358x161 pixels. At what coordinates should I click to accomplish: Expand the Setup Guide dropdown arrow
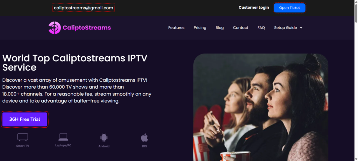click(x=301, y=28)
